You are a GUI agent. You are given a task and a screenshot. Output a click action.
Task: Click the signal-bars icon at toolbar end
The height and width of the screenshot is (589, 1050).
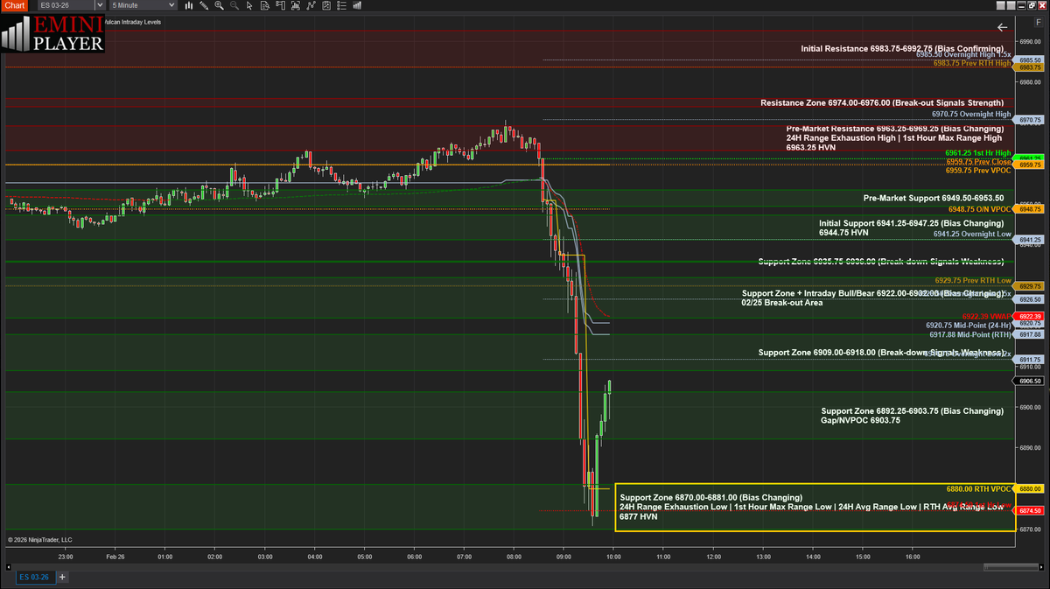coord(357,5)
